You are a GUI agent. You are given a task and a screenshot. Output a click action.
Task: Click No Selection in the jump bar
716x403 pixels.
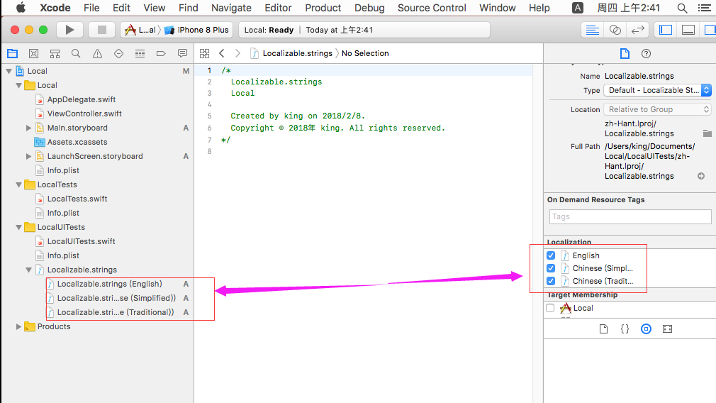(365, 53)
